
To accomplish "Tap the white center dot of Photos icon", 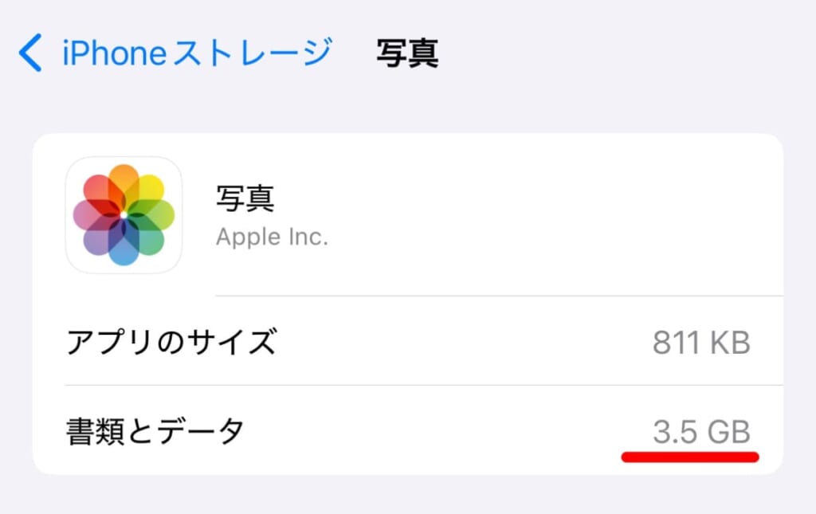I will point(124,215).
